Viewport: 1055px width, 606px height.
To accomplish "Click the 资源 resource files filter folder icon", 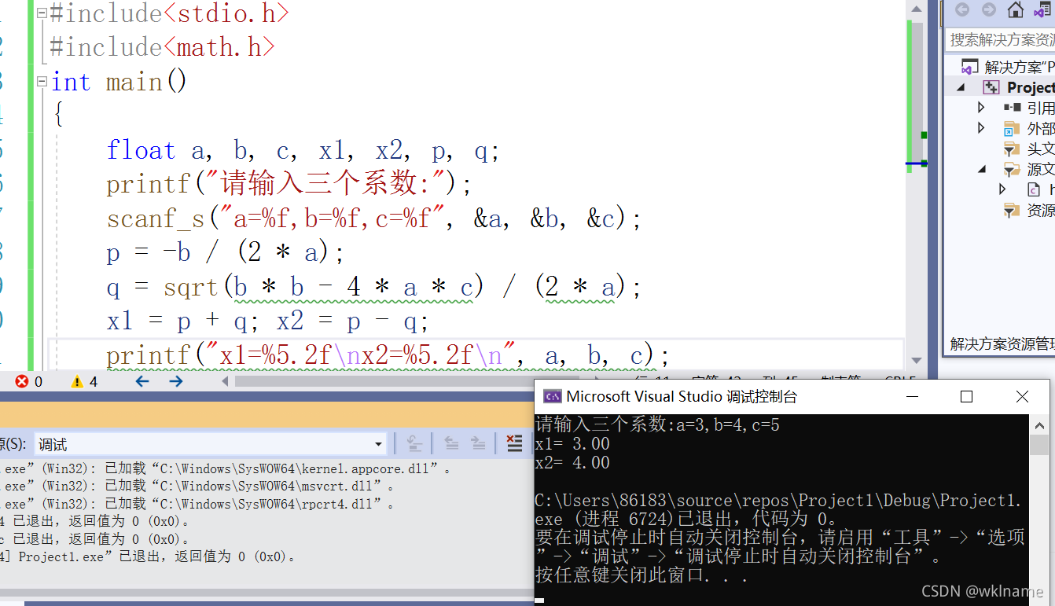I will point(1012,210).
